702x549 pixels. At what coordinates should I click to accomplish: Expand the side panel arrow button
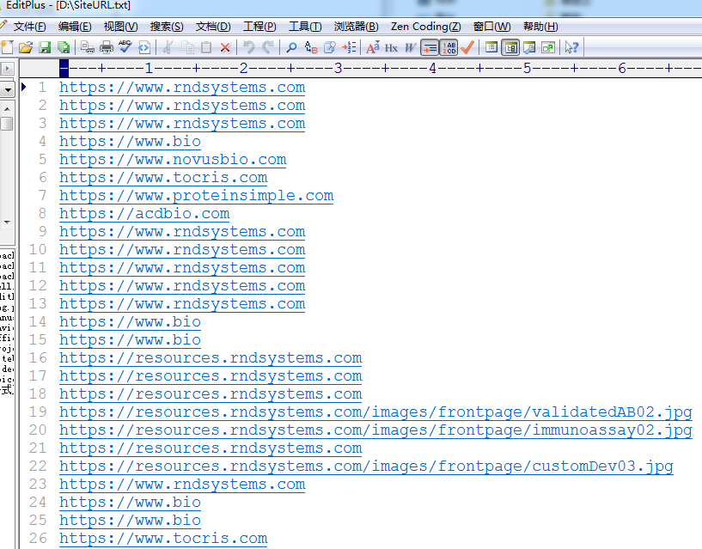click(x=7, y=69)
